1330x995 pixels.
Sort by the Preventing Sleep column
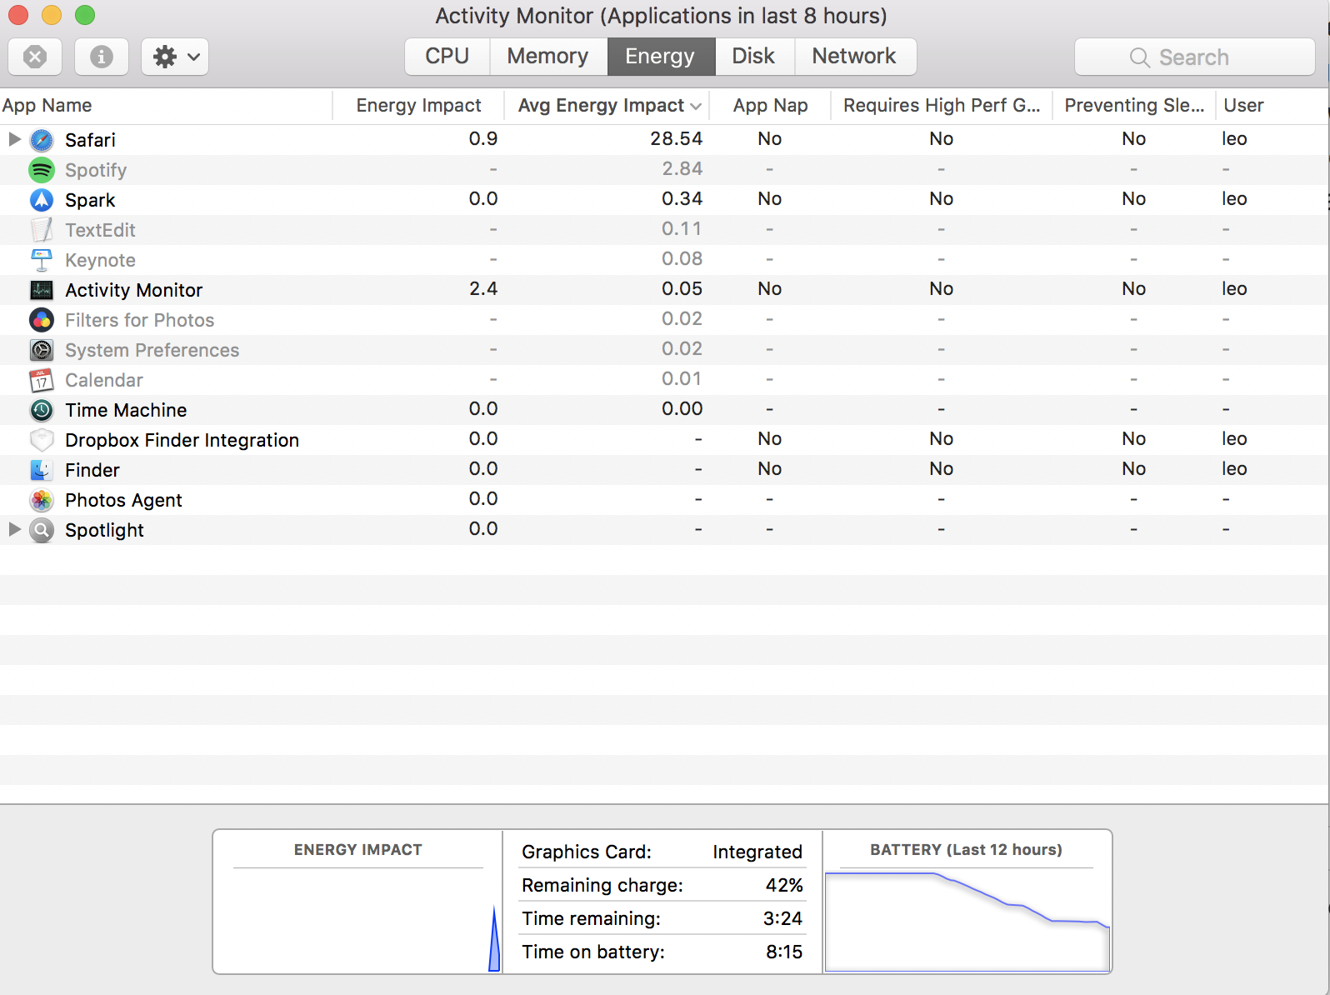pos(1134,106)
